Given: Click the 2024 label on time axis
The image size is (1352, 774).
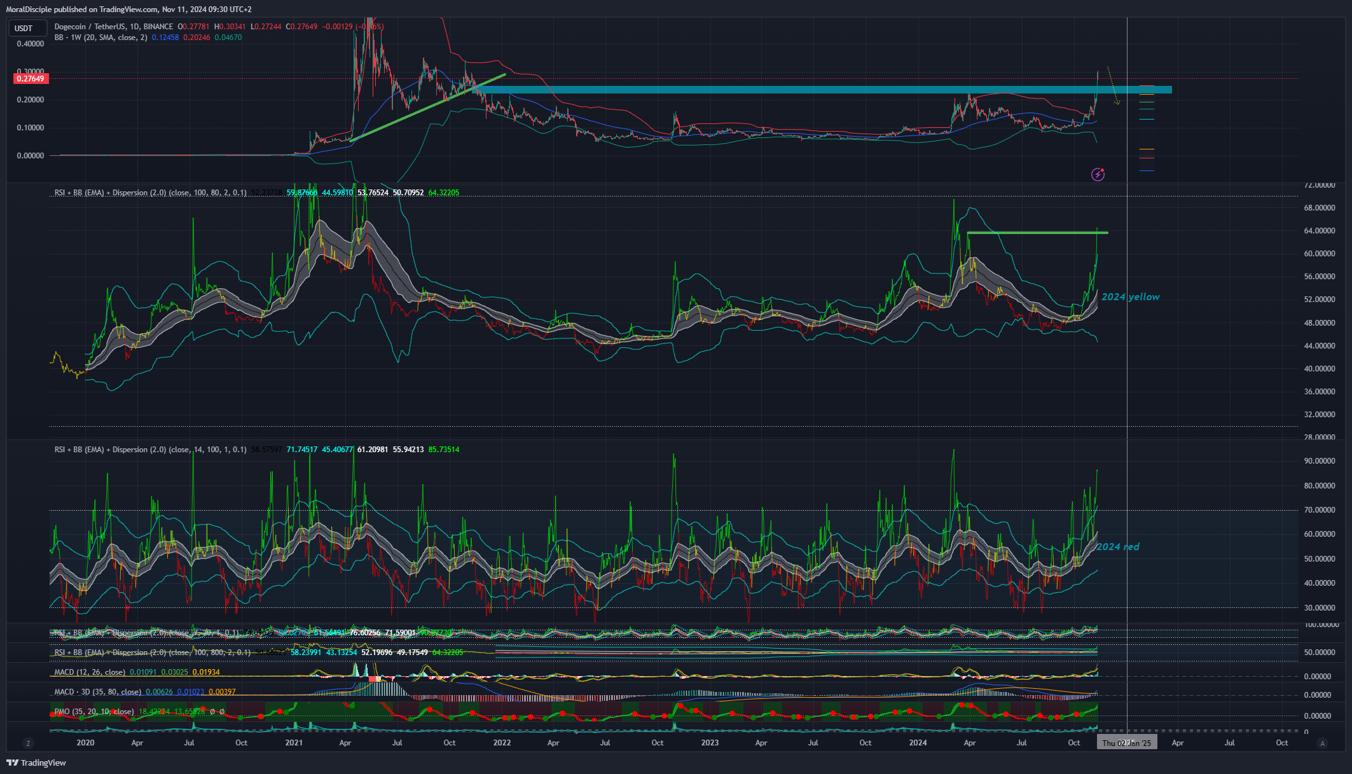Looking at the screenshot, I should [918, 743].
